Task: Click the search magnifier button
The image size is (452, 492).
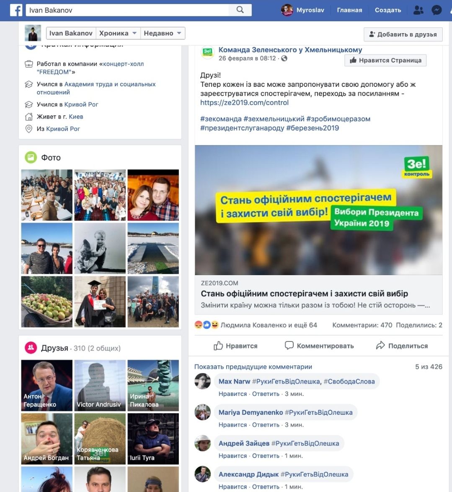Action: point(240,10)
